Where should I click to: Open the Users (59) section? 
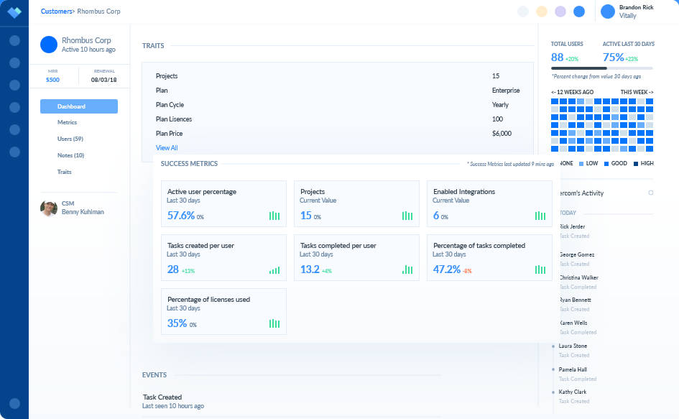click(x=71, y=139)
